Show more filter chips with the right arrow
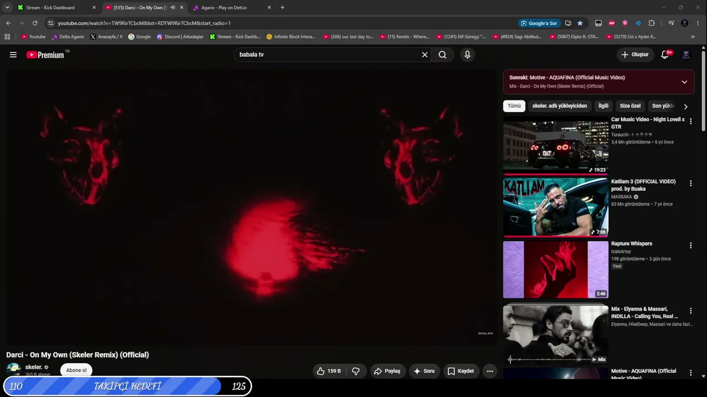 [685, 106]
